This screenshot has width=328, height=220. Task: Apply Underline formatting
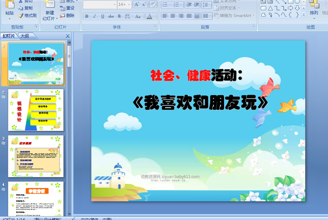pos(102,16)
